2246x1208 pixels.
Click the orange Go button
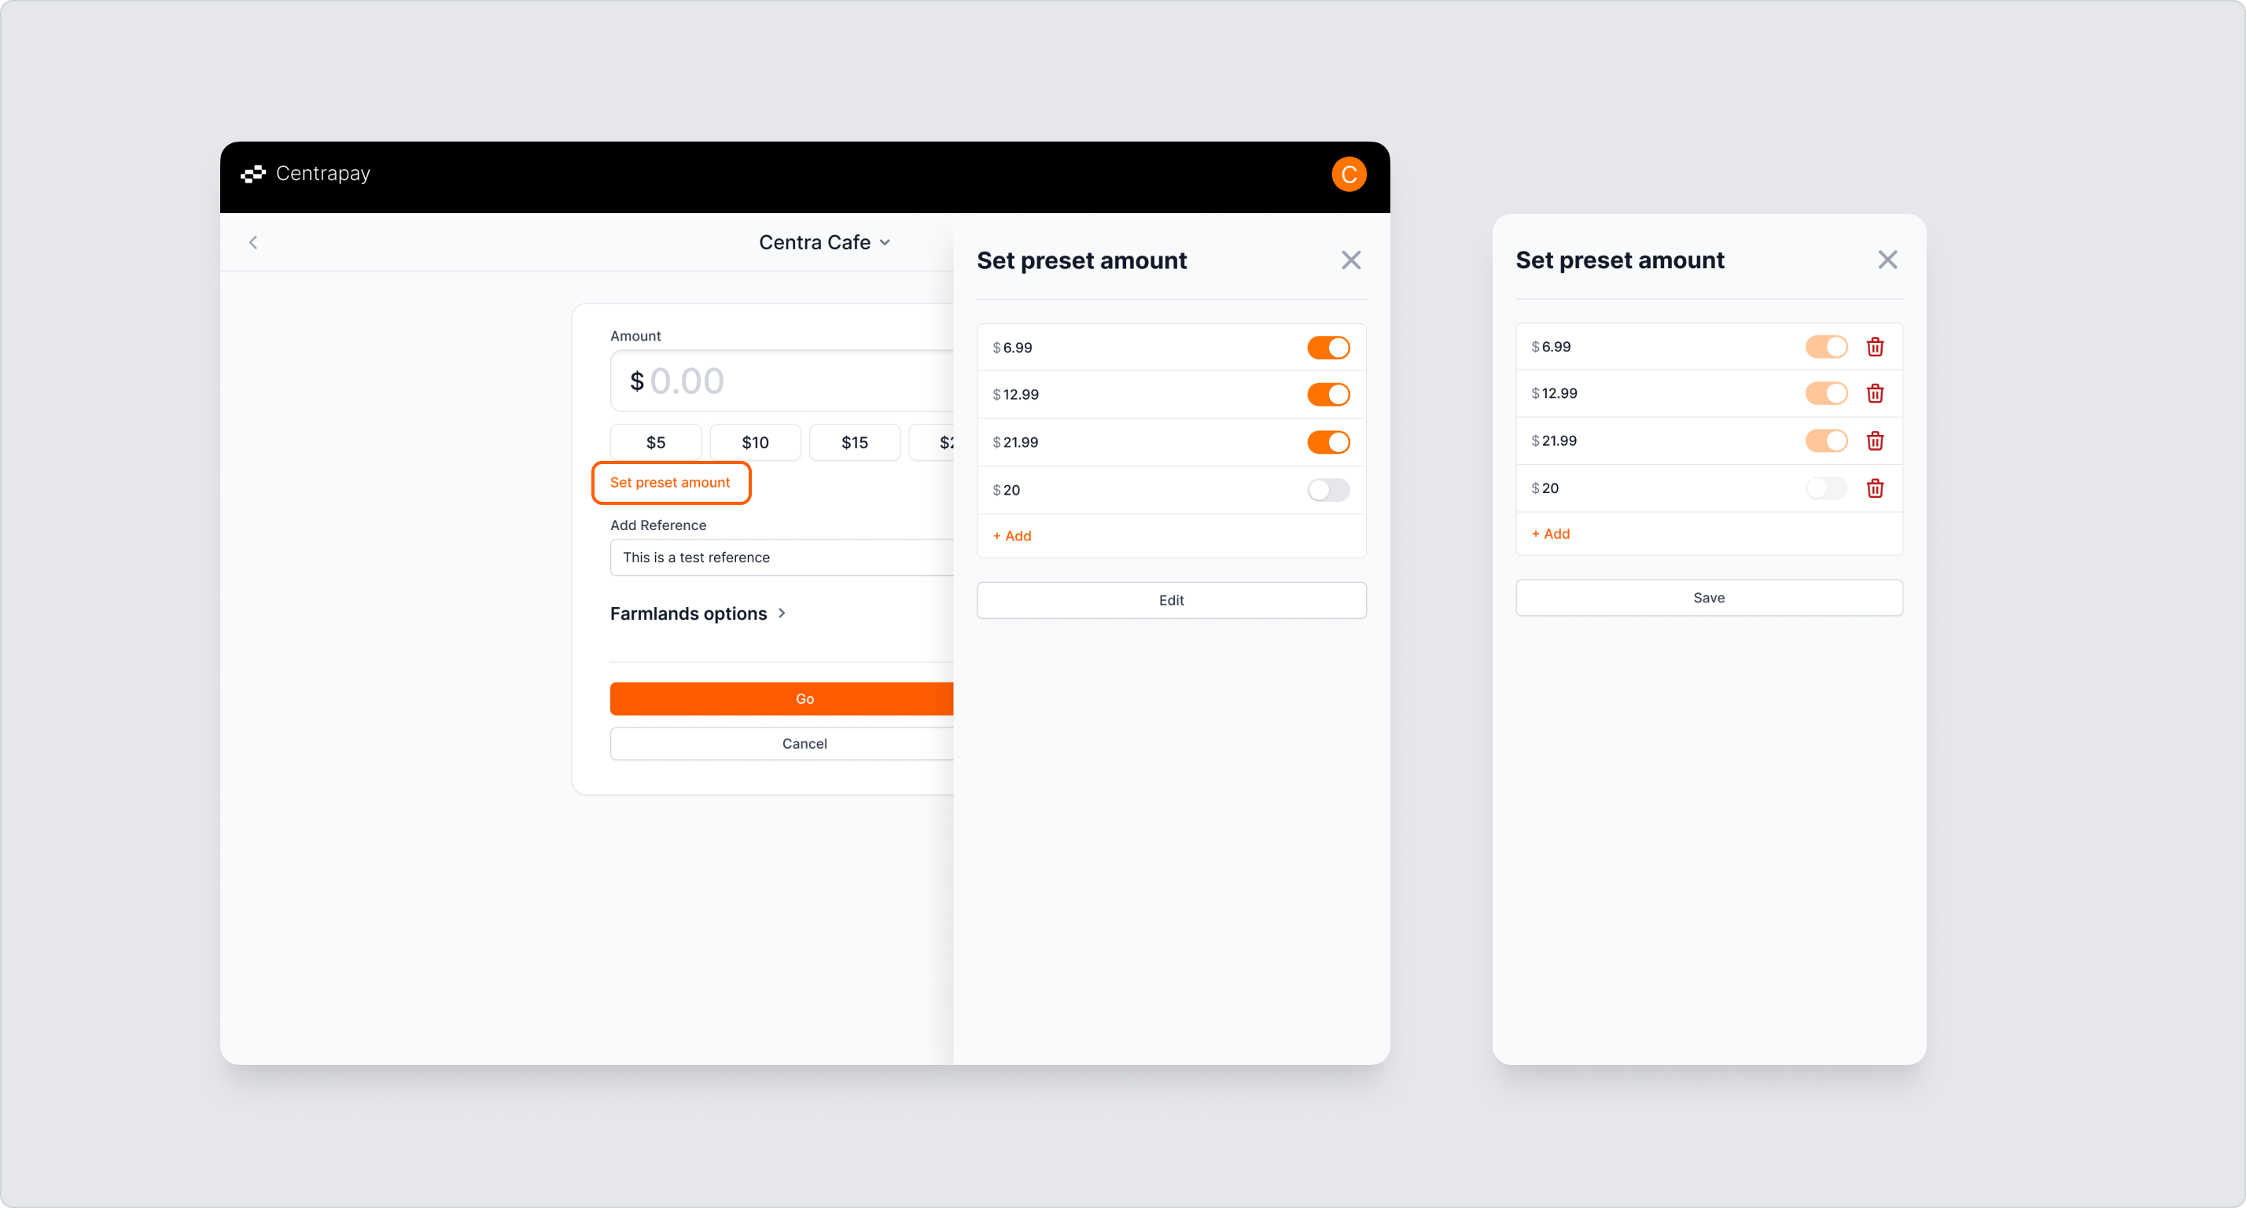pyautogui.click(x=782, y=698)
